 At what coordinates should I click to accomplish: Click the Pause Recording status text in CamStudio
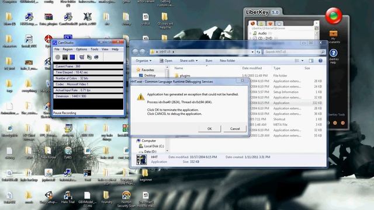[65, 113]
